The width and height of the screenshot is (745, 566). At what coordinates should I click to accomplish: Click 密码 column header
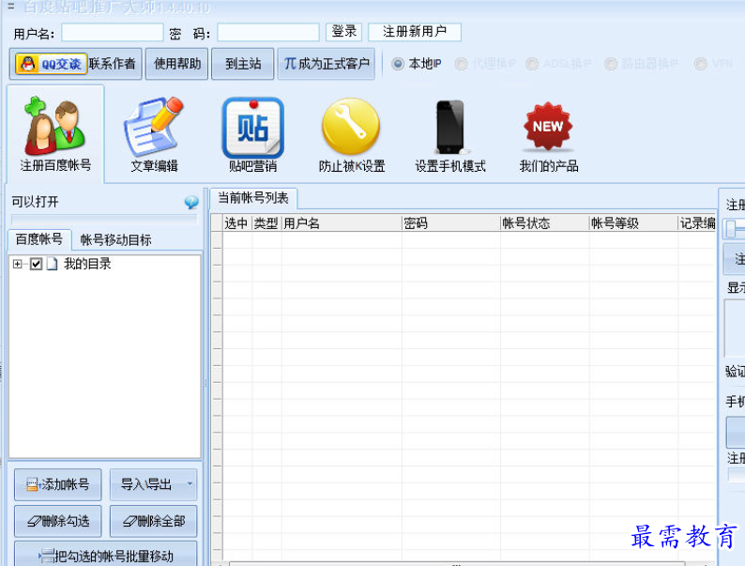click(451, 222)
